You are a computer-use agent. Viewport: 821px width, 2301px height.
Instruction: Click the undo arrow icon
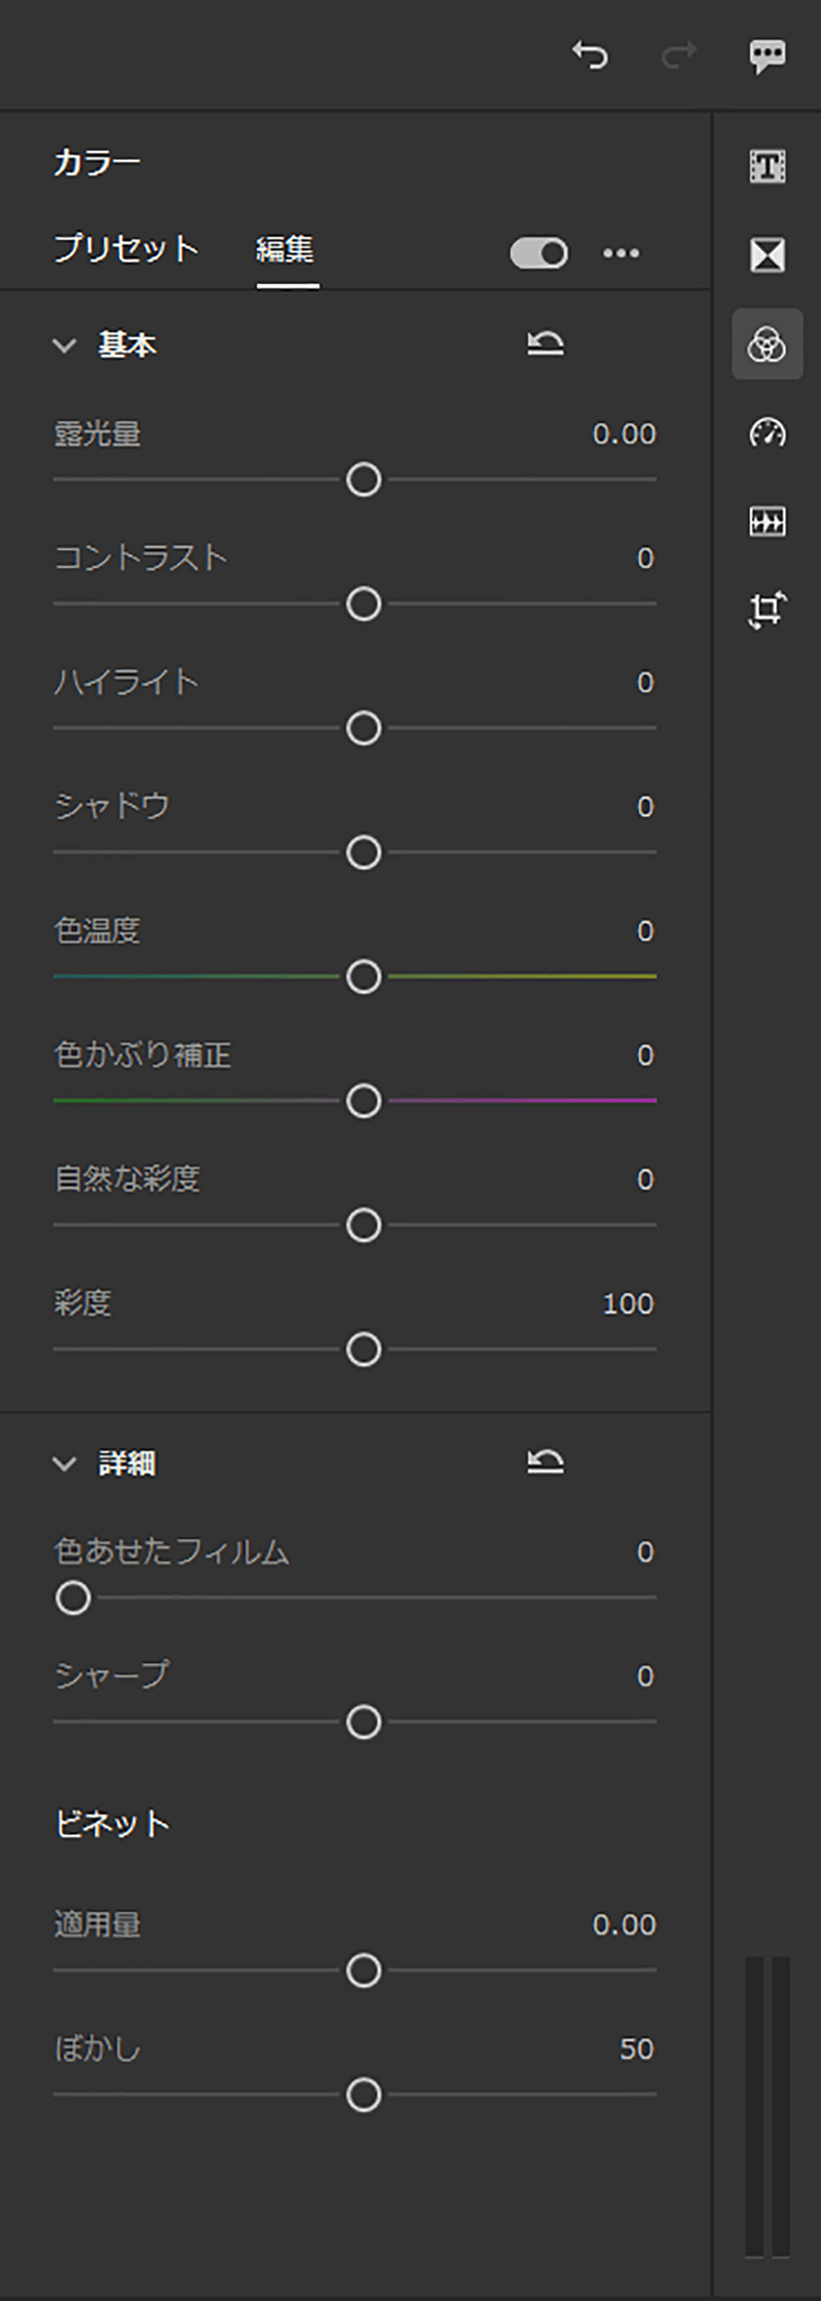click(590, 56)
